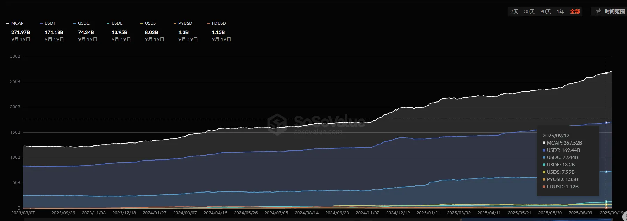Click the SoSoValue watermark logo

pos(277,123)
